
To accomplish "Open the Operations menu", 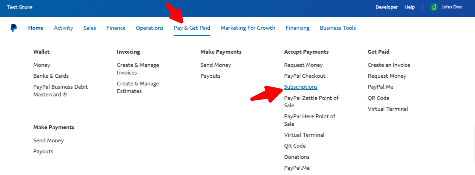I will point(150,28).
